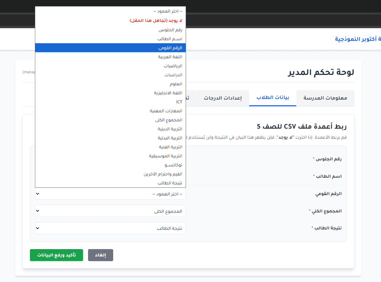Select the "بيانات الطلاب" tab
The image size is (381, 282).
tap(272, 98)
